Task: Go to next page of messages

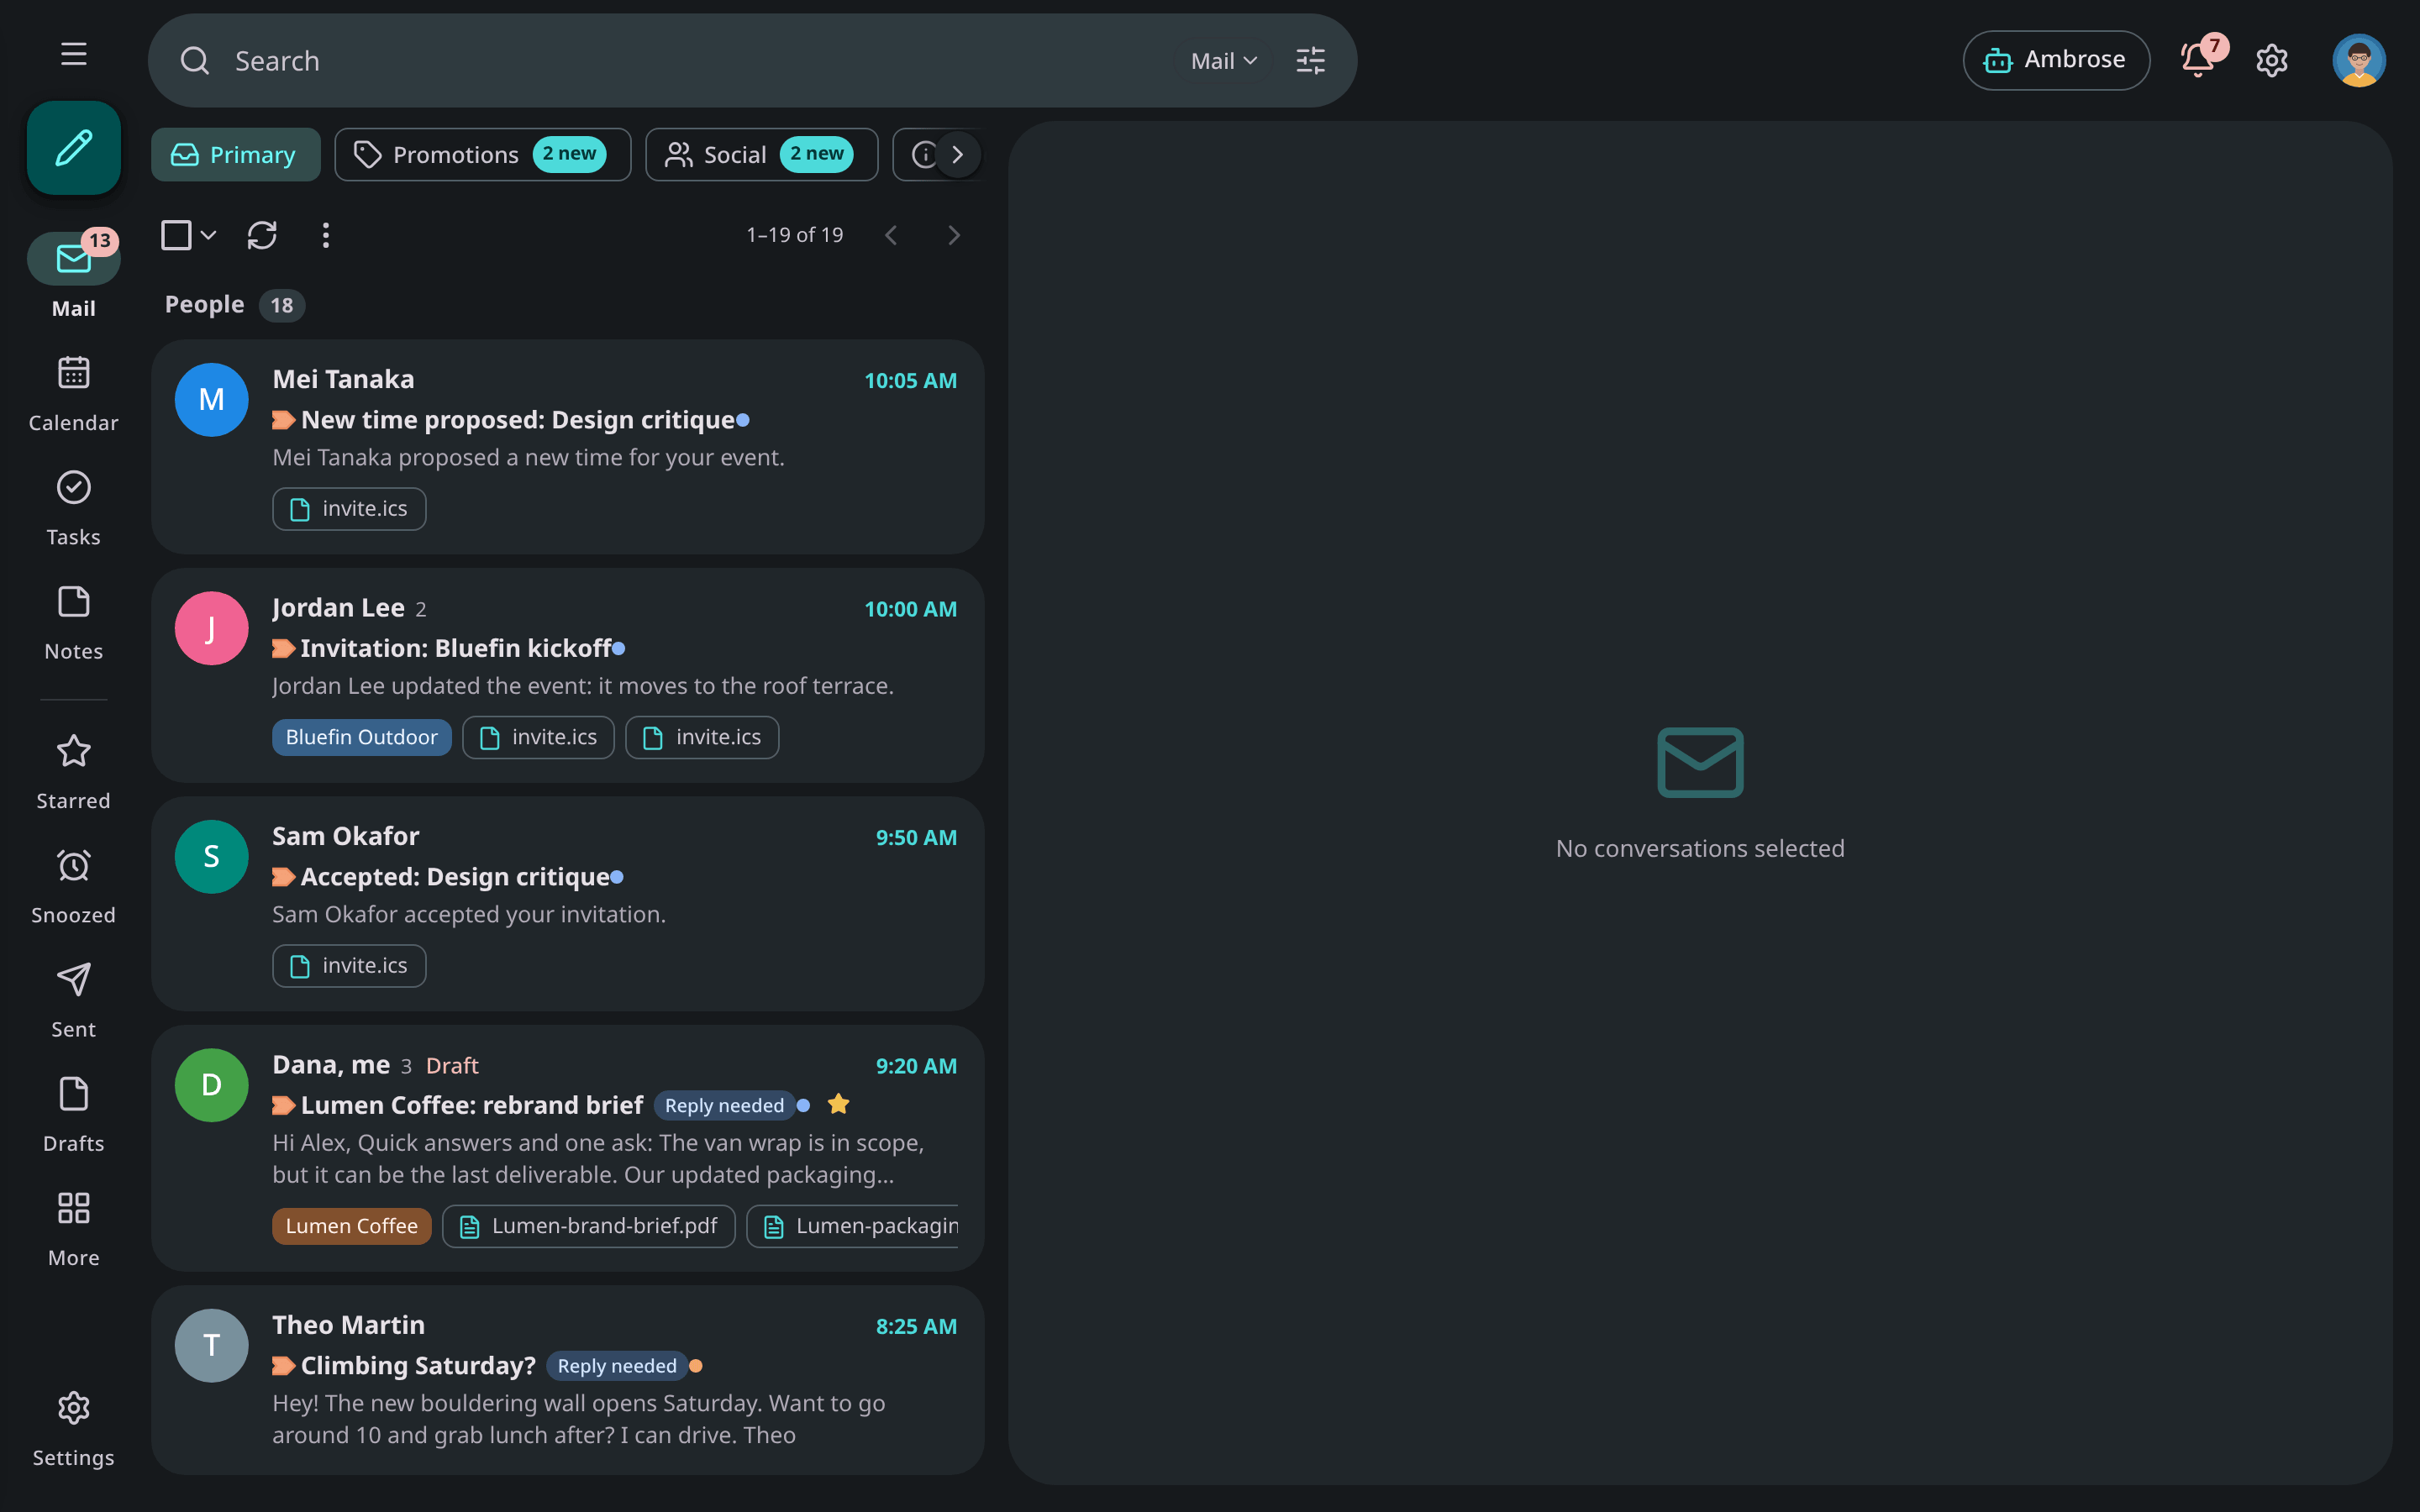Action: tap(953, 235)
